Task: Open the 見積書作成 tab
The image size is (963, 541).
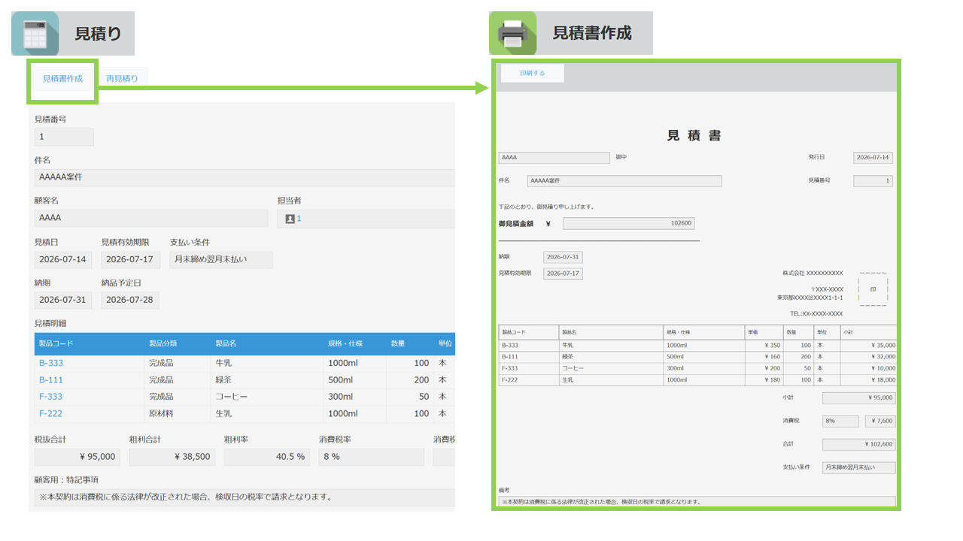Action: [x=62, y=78]
